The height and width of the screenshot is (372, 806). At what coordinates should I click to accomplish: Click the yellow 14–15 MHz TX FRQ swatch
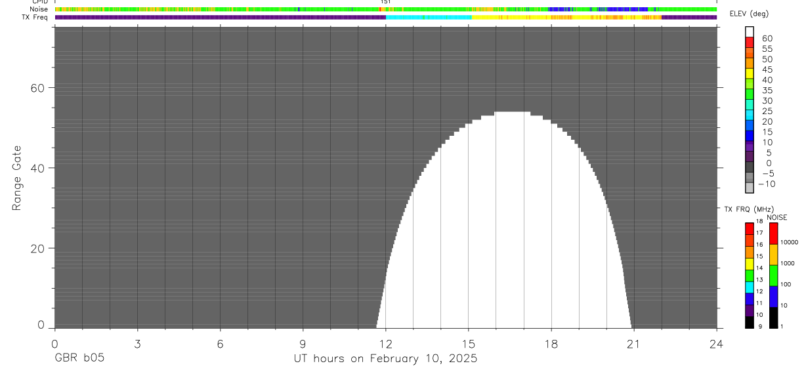coord(749,264)
